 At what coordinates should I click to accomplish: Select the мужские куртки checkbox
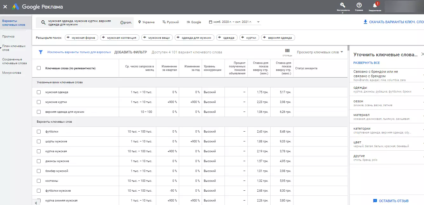pyautogui.click(x=39, y=102)
